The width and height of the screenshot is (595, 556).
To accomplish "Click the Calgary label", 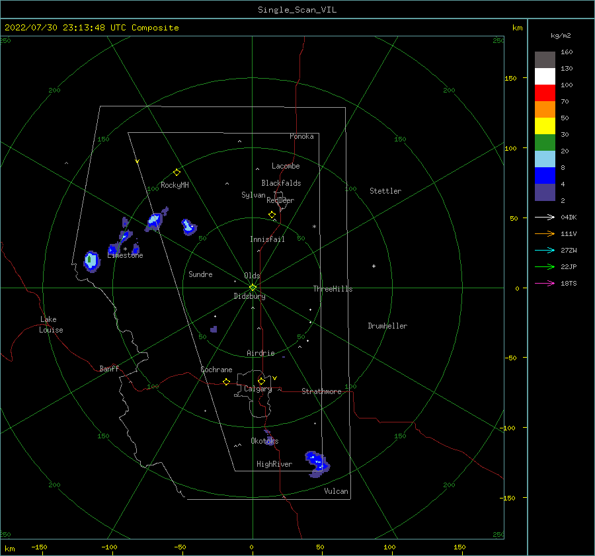I will click(258, 389).
